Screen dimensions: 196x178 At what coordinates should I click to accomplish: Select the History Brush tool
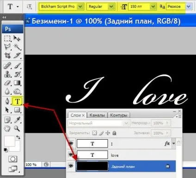[x=17, y=74]
